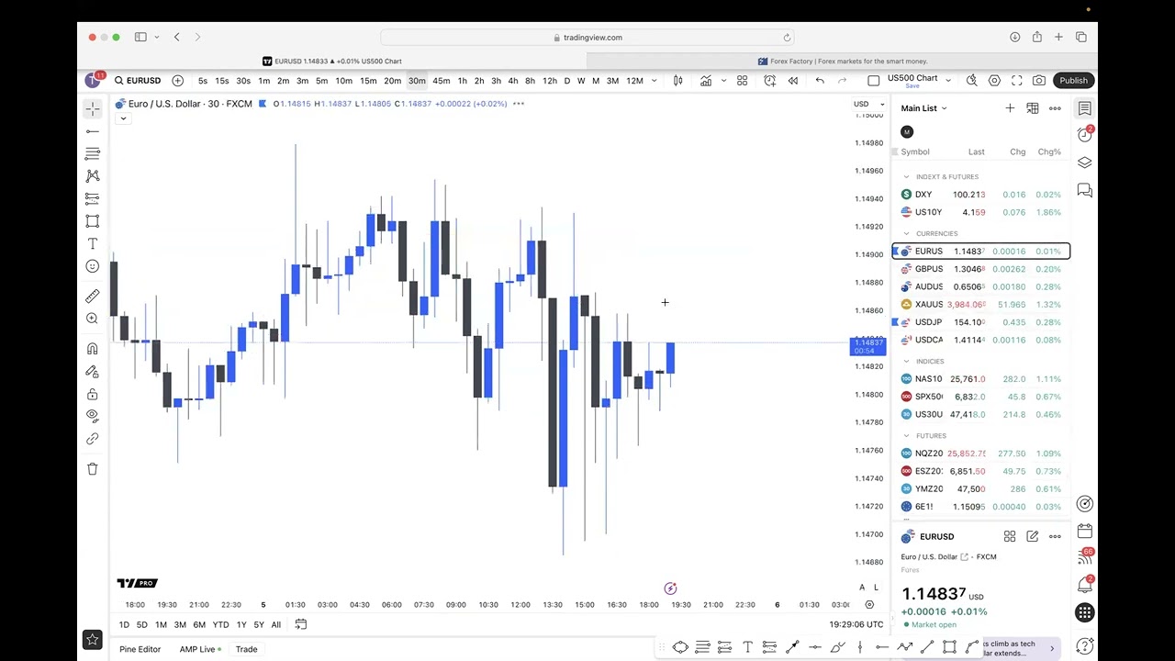
Task: Toggle fullscreen mode
Action: click(x=1017, y=81)
